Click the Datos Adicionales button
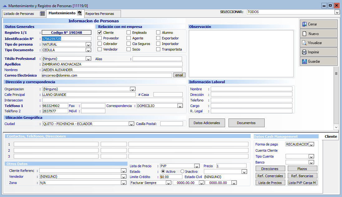Image resolution: width=342 pixels, height=197 pixels. tap(207, 123)
